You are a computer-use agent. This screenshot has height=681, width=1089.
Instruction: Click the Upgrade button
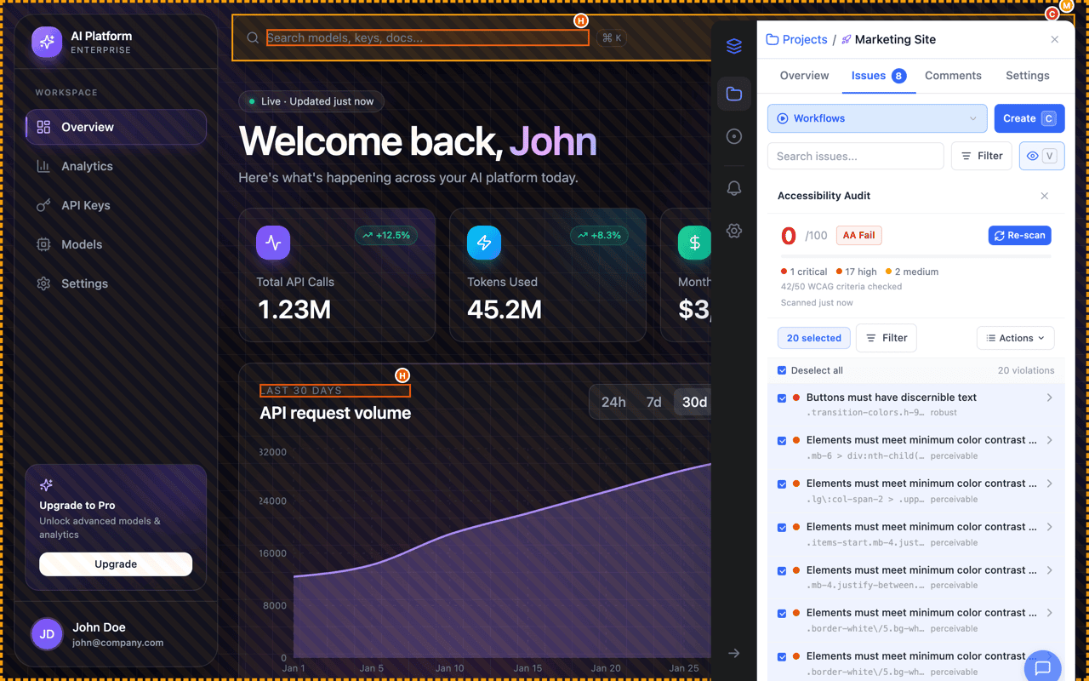[116, 564]
